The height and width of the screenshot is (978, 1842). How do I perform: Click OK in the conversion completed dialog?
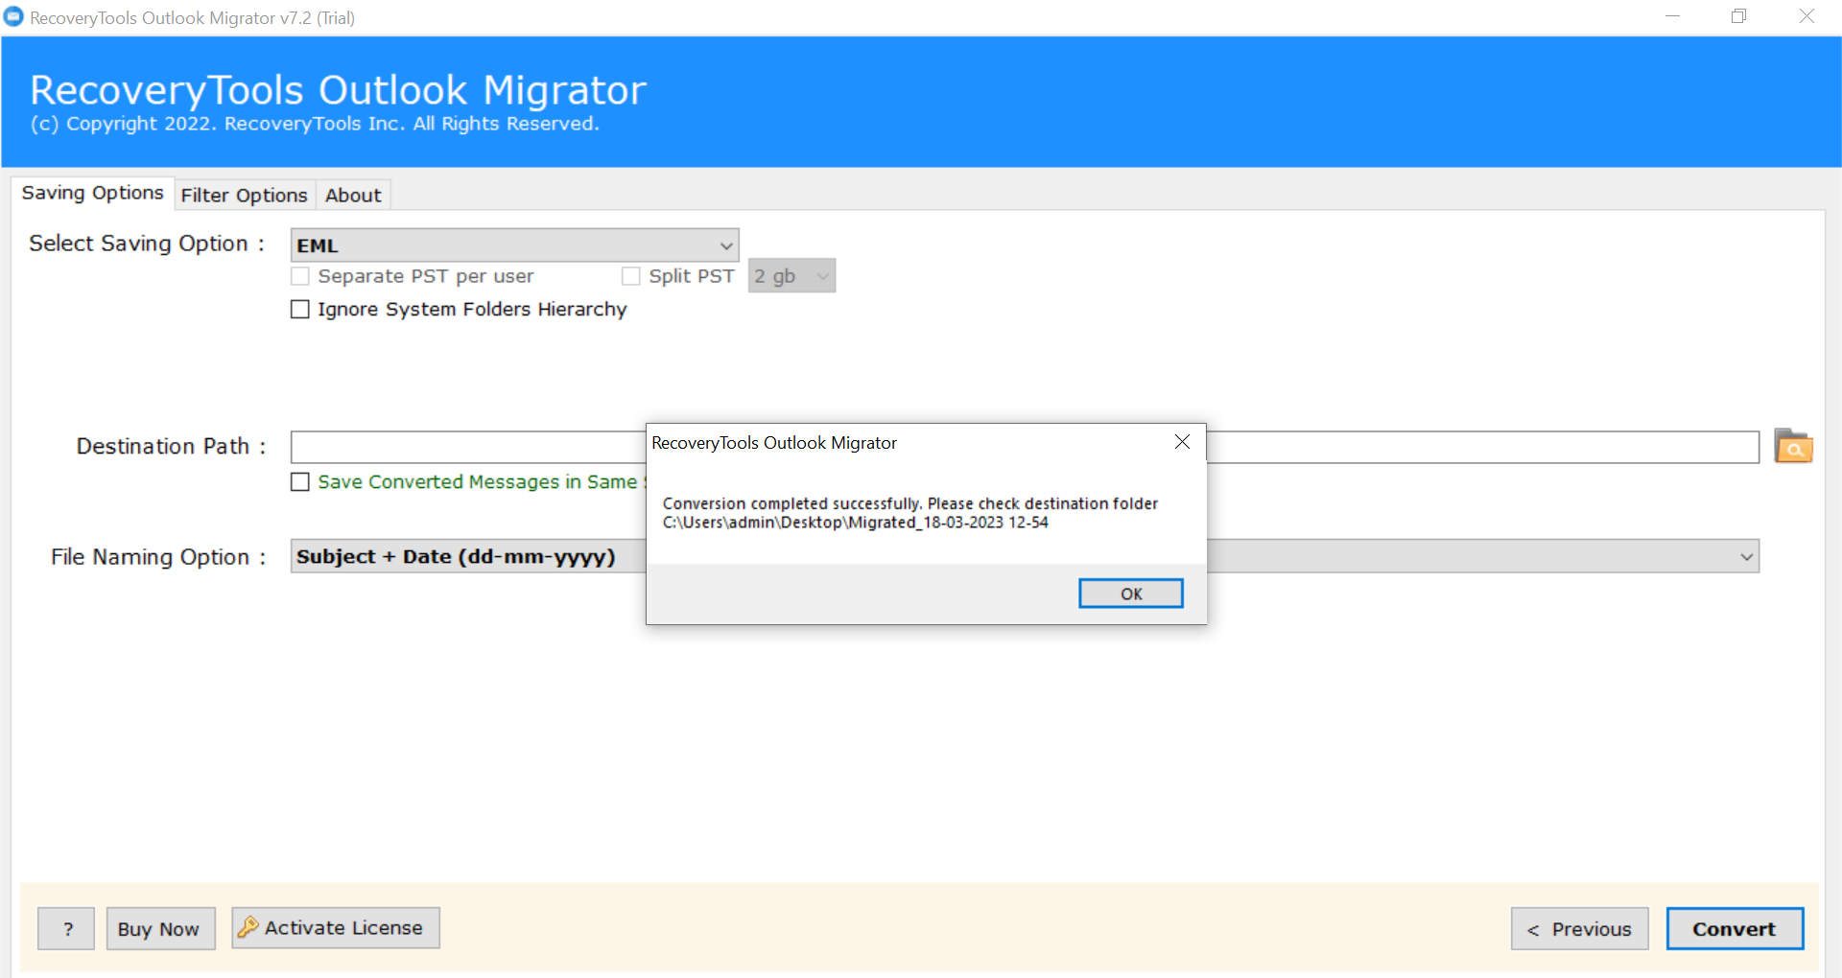pyautogui.click(x=1130, y=594)
